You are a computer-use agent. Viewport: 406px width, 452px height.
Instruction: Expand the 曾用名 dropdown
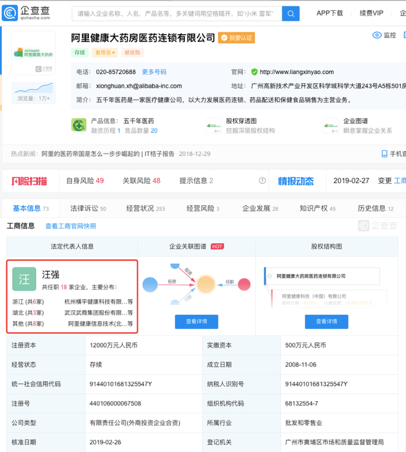point(104,52)
